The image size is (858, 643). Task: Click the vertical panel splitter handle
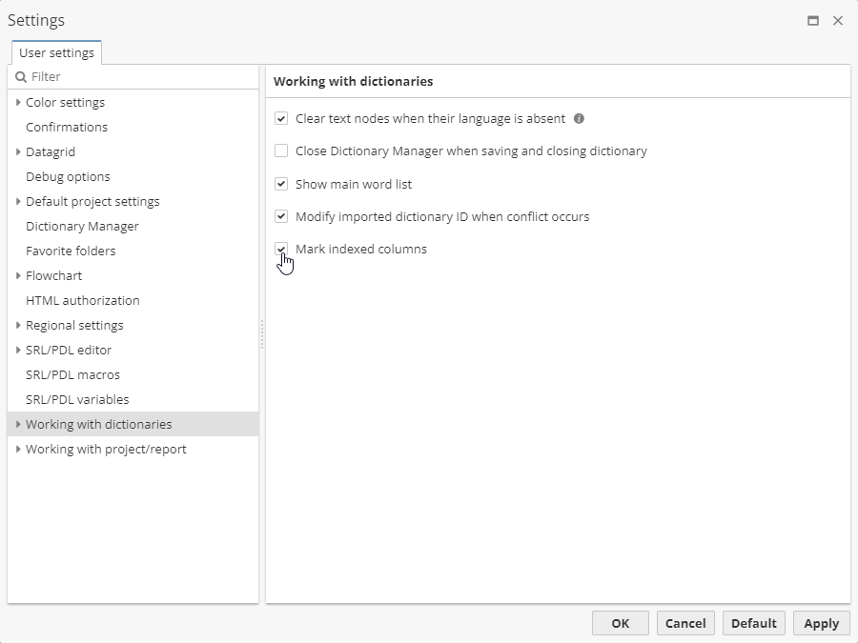(x=262, y=333)
